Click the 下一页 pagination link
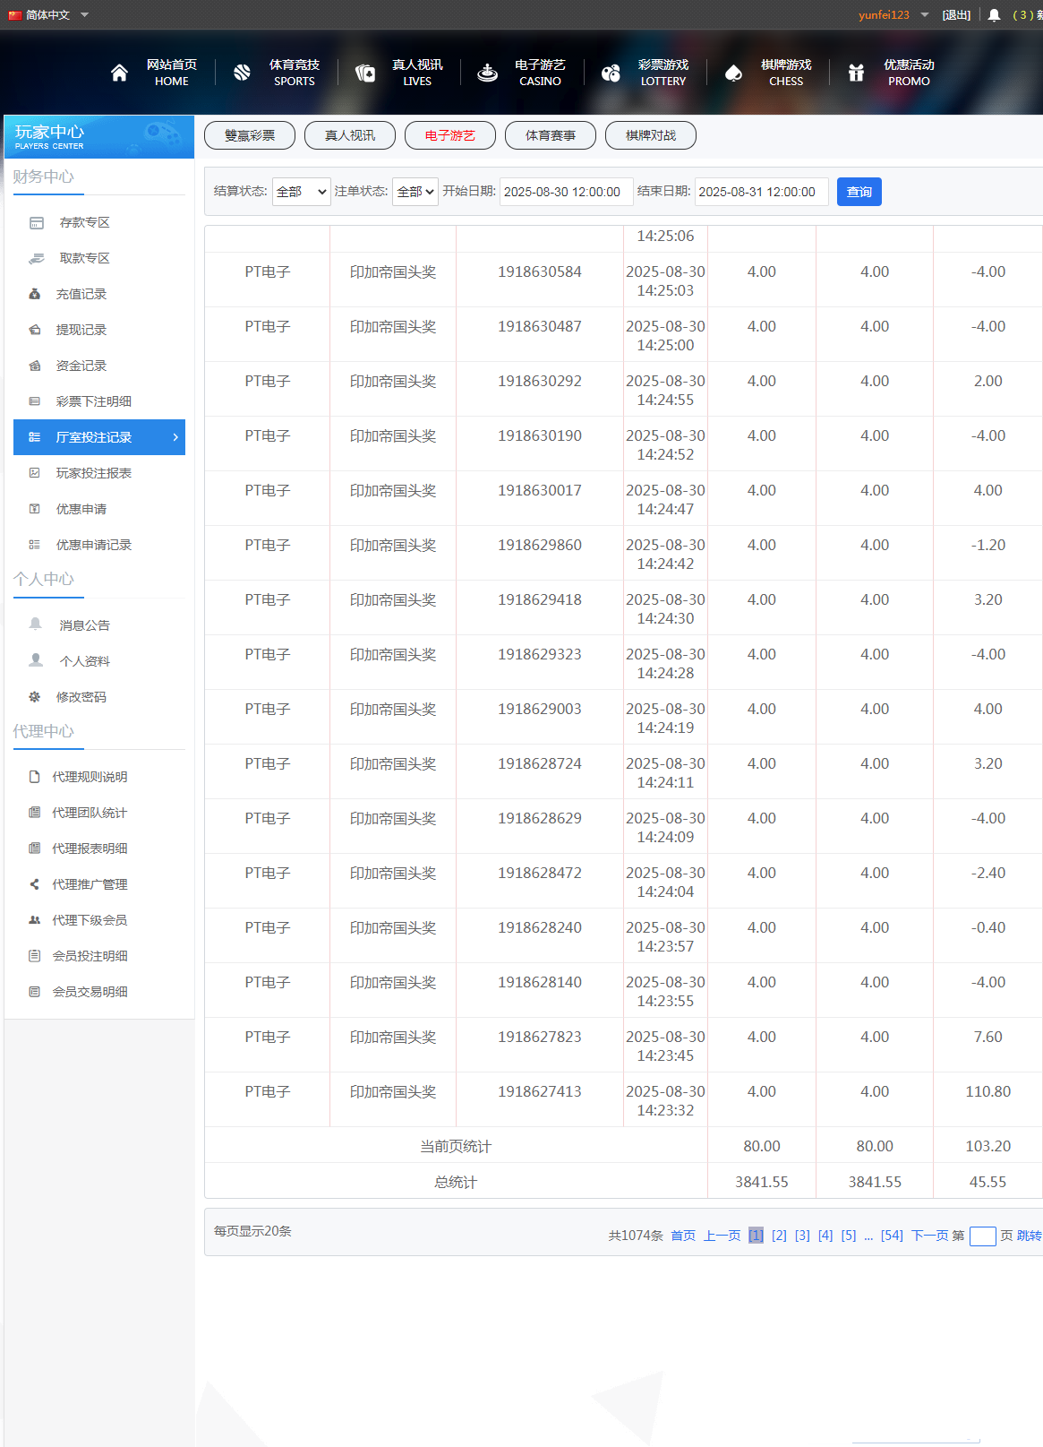 point(929,1236)
